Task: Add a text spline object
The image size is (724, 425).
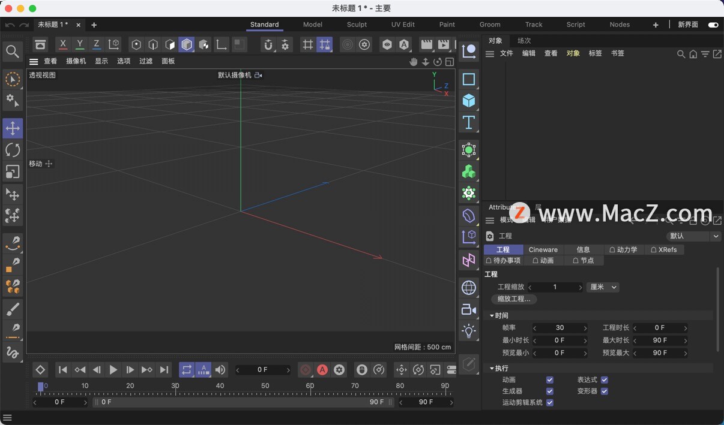Action: click(x=469, y=122)
